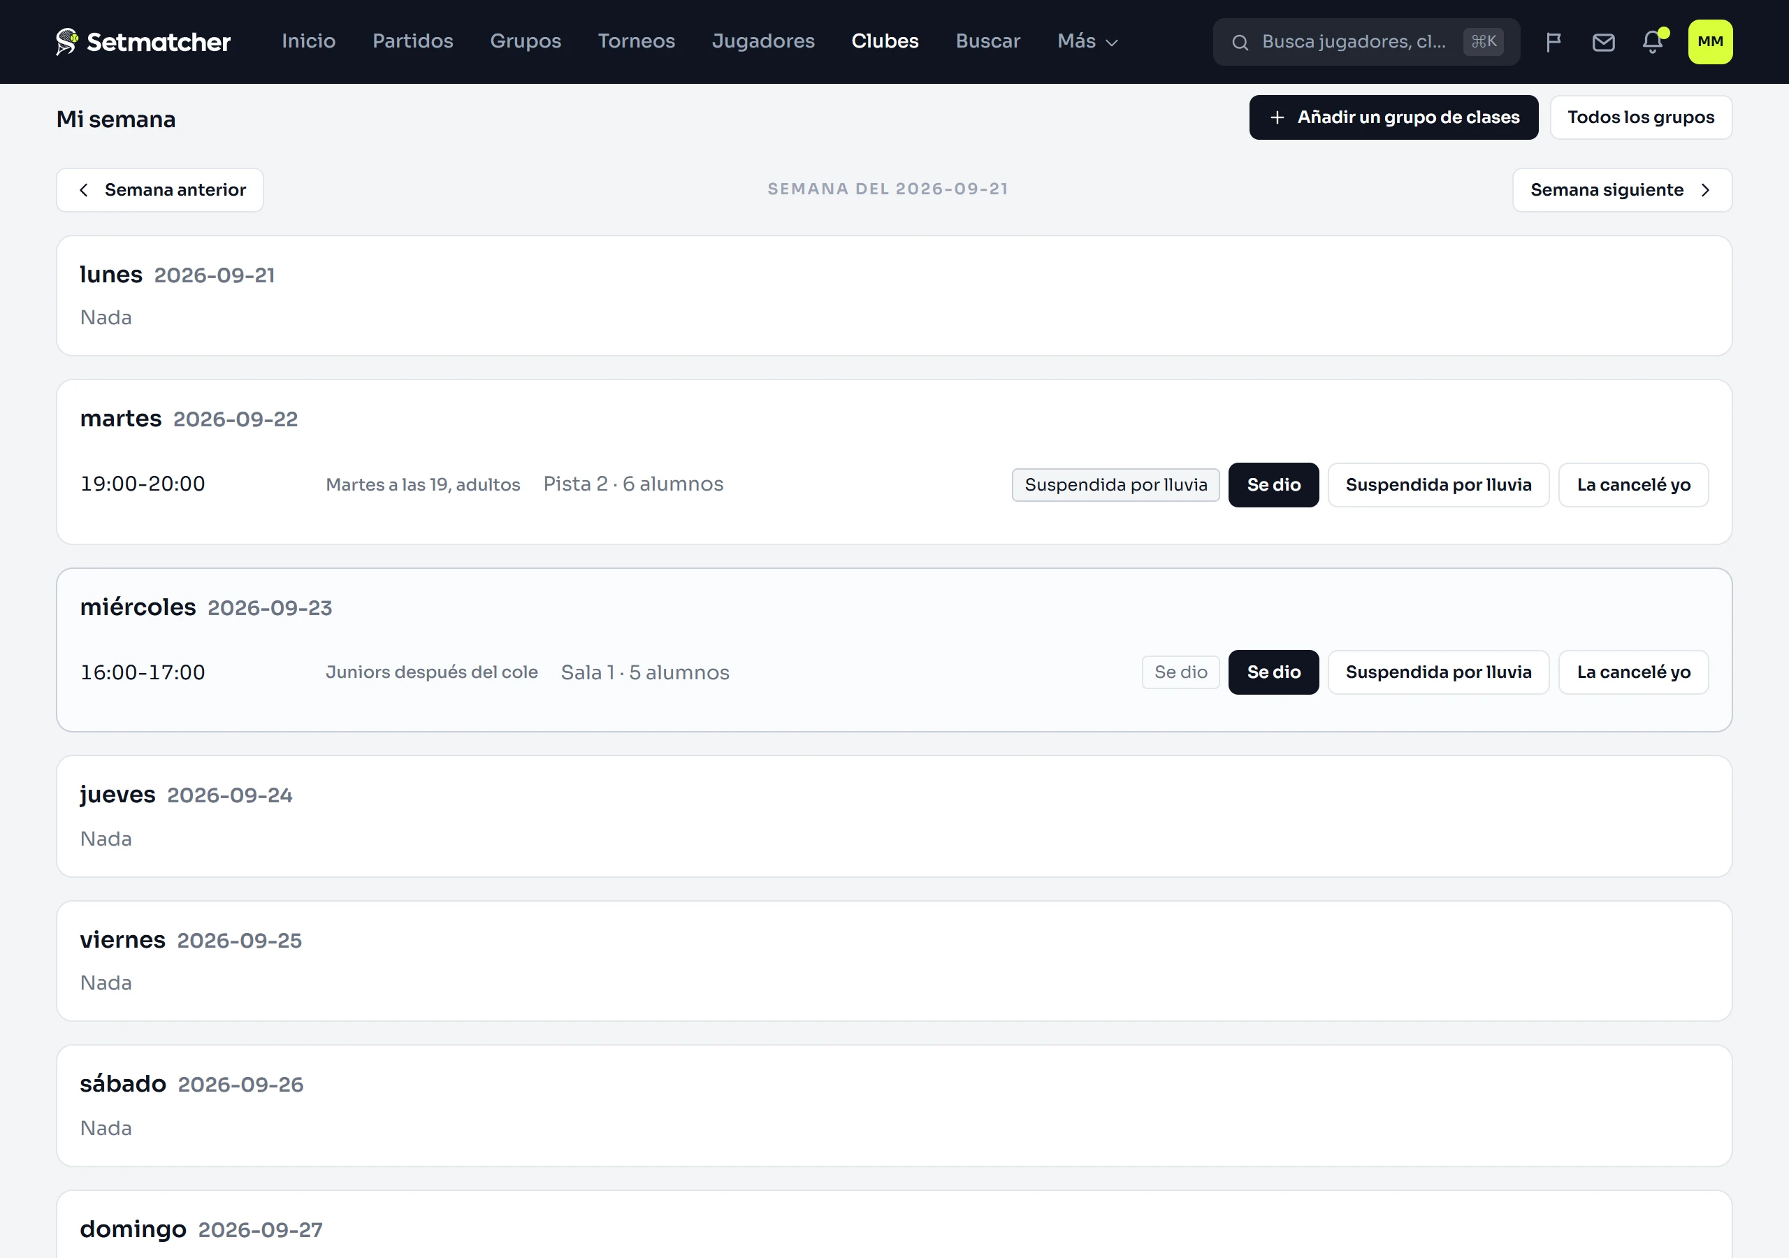Open the Torneos page
Screen dimensions: 1789x1258
tap(636, 41)
